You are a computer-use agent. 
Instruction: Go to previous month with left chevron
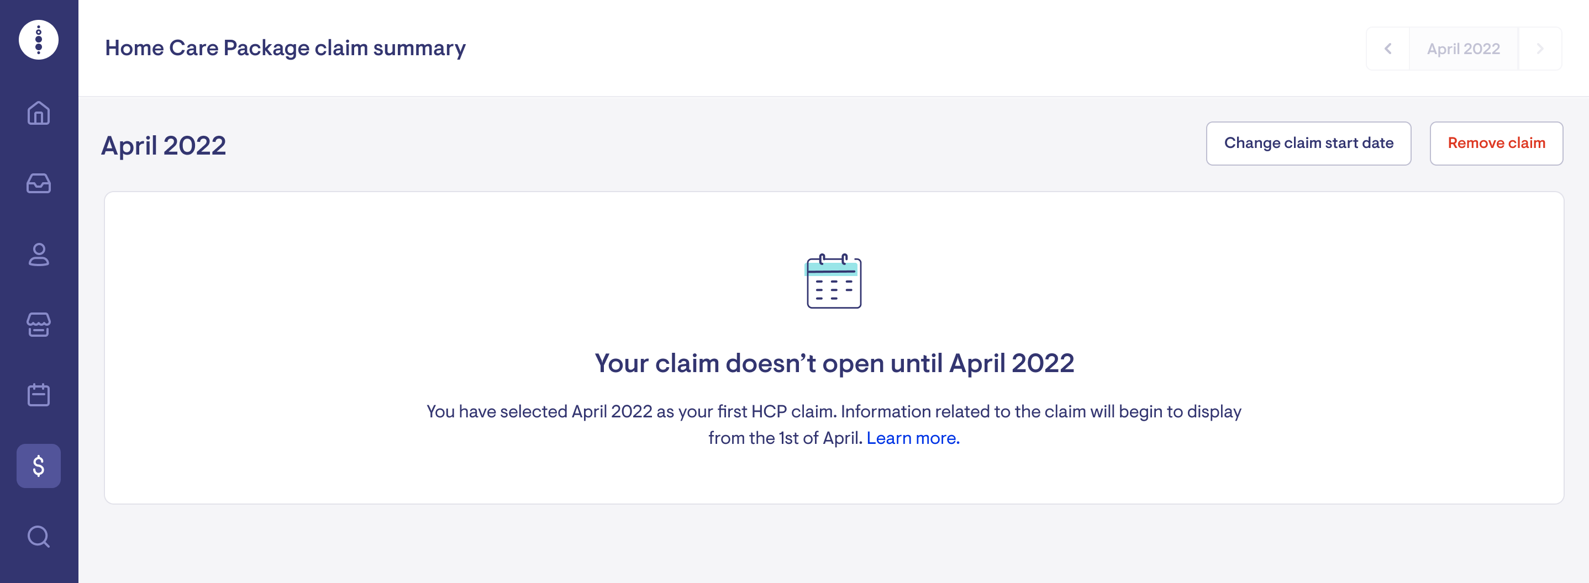1388,49
